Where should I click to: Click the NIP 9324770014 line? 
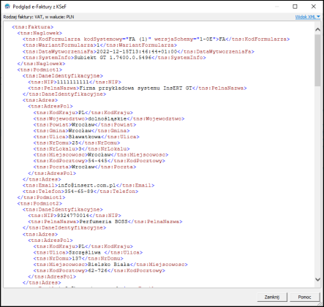(75, 216)
